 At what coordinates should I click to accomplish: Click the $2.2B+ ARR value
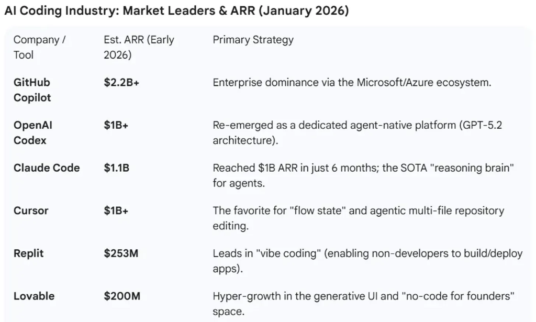point(121,83)
